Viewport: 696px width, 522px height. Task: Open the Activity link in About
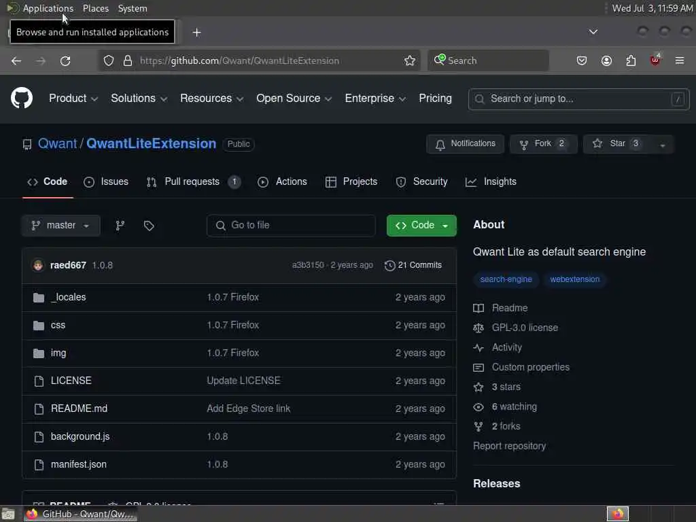[x=507, y=347]
